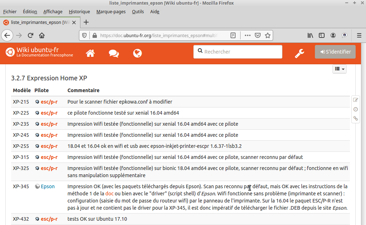Open esc/p-r driver link for XP-245

coord(49,135)
